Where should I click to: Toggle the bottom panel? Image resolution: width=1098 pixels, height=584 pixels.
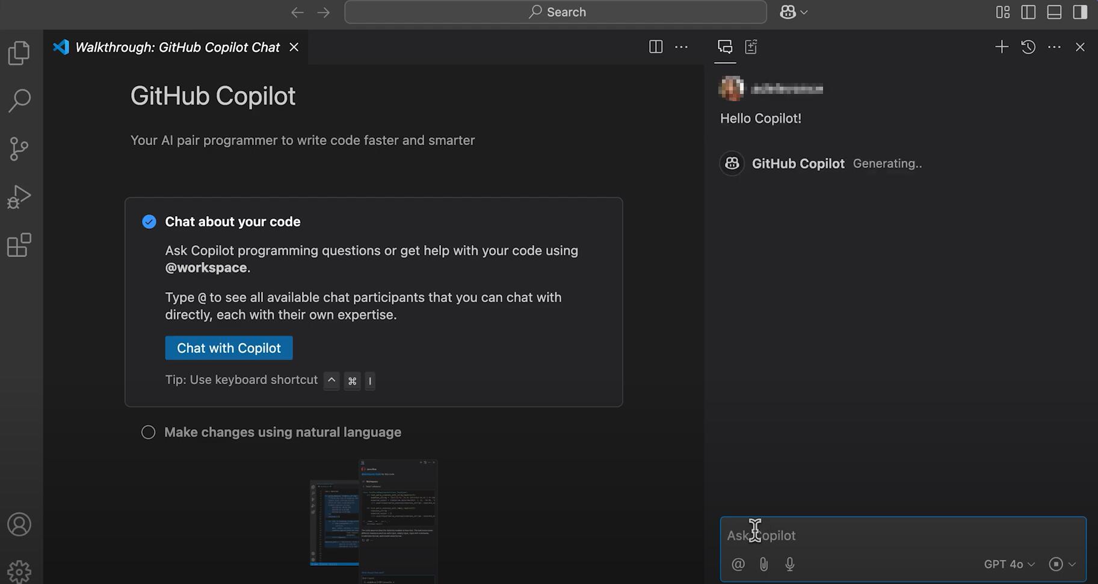click(x=1054, y=12)
